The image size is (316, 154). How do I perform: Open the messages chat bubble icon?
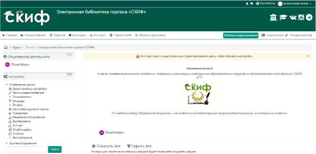pyautogui.click(x=251, y=4)
